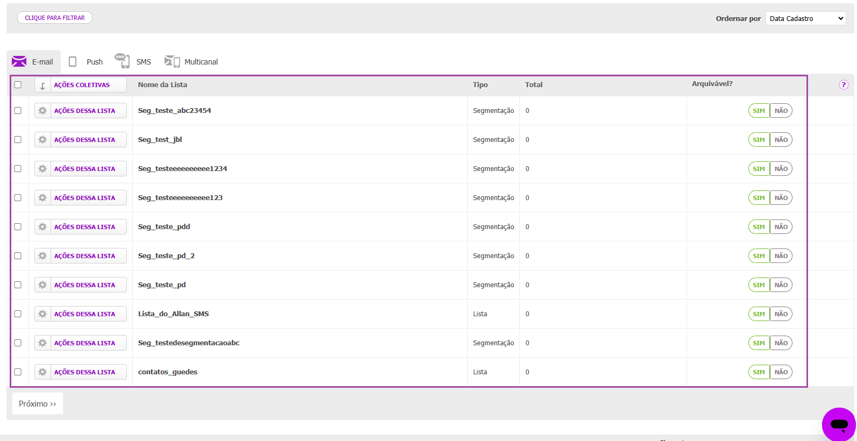Open Ações Dessa Lista for Seg_teste_pd_2
This screenshot has width=857, height=441.
81,256
